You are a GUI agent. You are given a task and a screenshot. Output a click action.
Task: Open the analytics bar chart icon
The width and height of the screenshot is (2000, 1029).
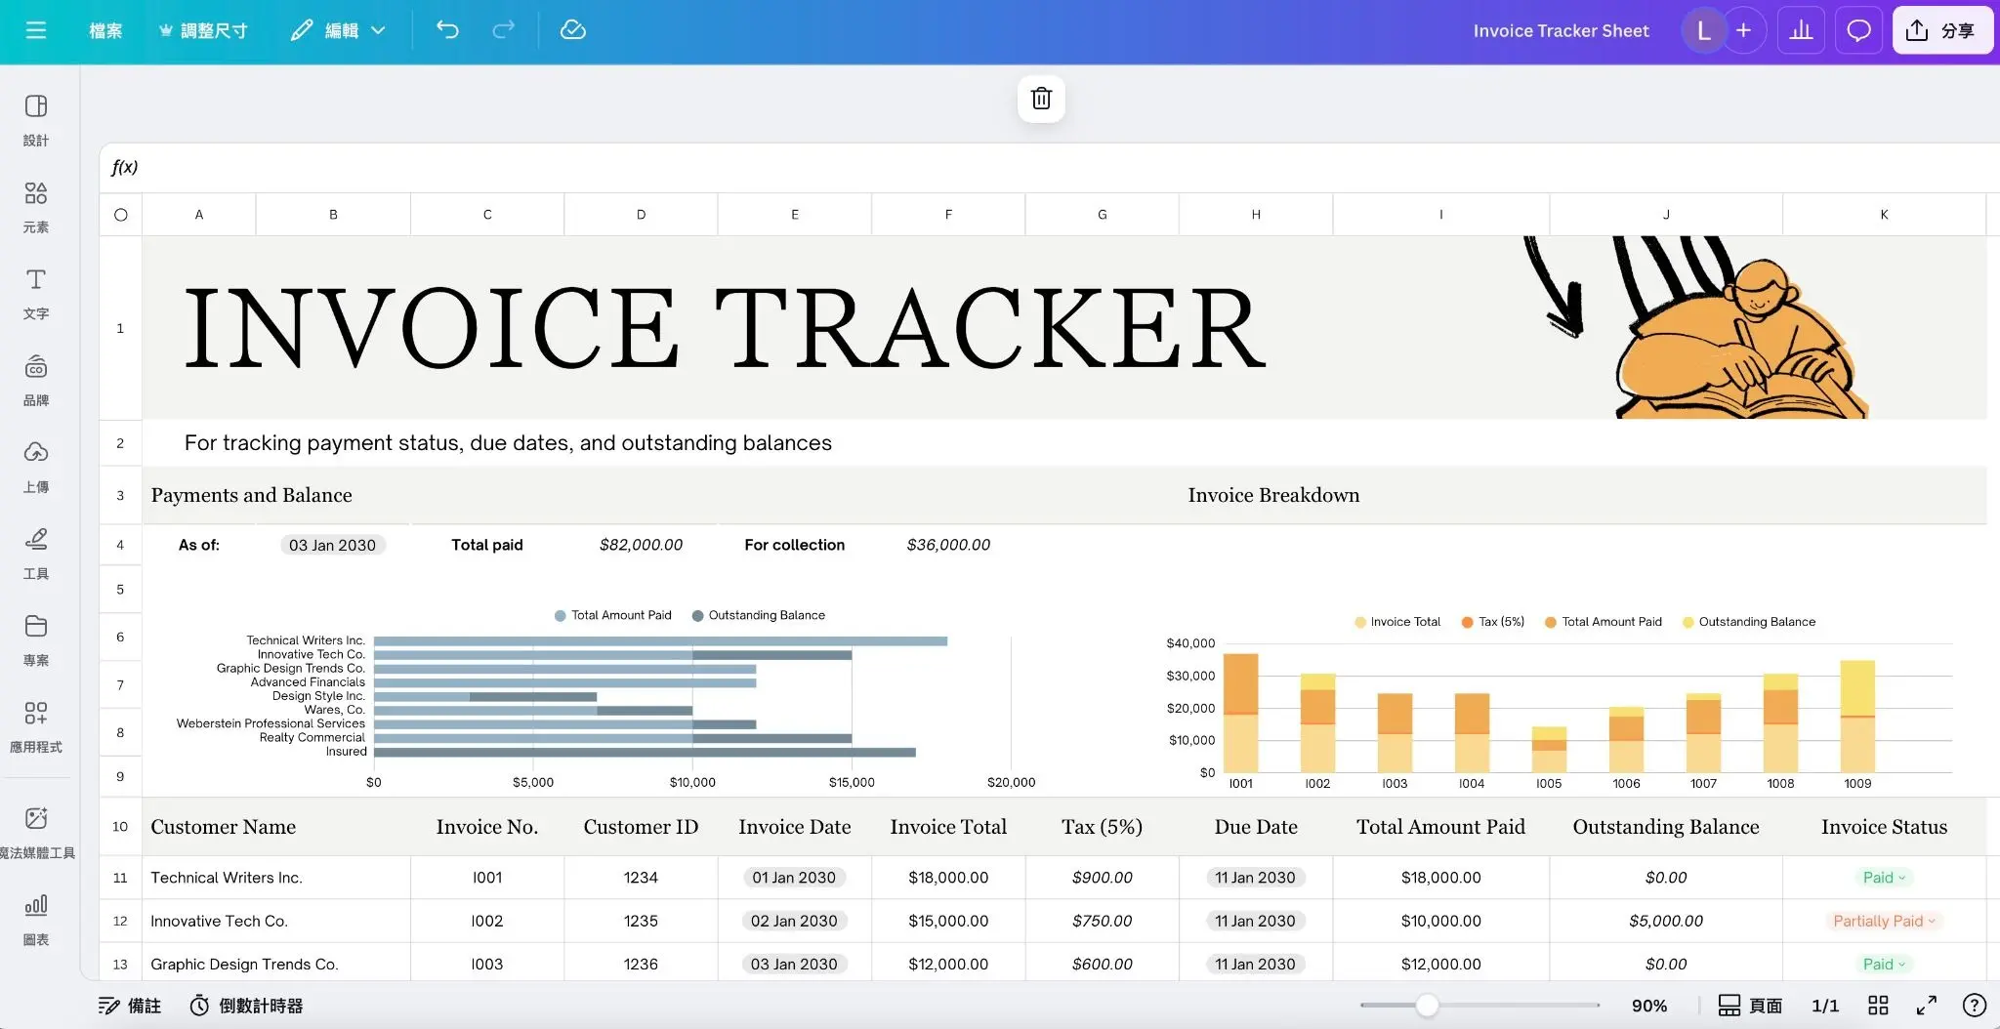pos(1801,30)
